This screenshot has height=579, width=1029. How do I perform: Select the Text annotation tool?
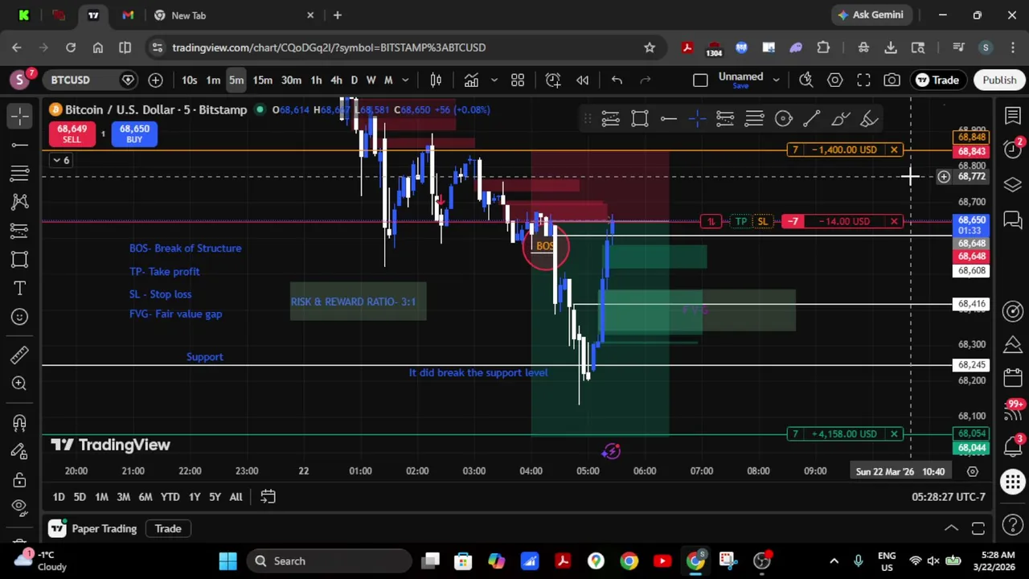(x=20, y=288)
